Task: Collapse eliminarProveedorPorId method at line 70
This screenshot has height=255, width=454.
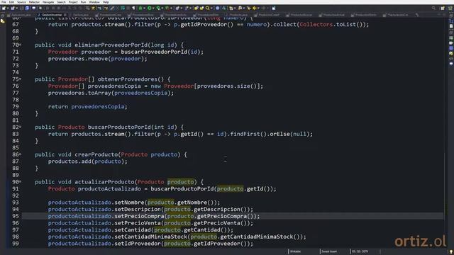Action: [21, 45]
